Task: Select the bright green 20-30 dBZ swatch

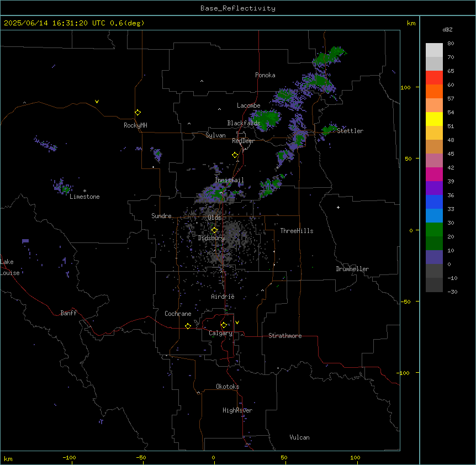Action: coord(434,230)
